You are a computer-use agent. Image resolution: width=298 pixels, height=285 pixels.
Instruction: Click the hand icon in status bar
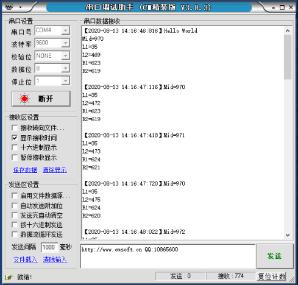[9, 277]
